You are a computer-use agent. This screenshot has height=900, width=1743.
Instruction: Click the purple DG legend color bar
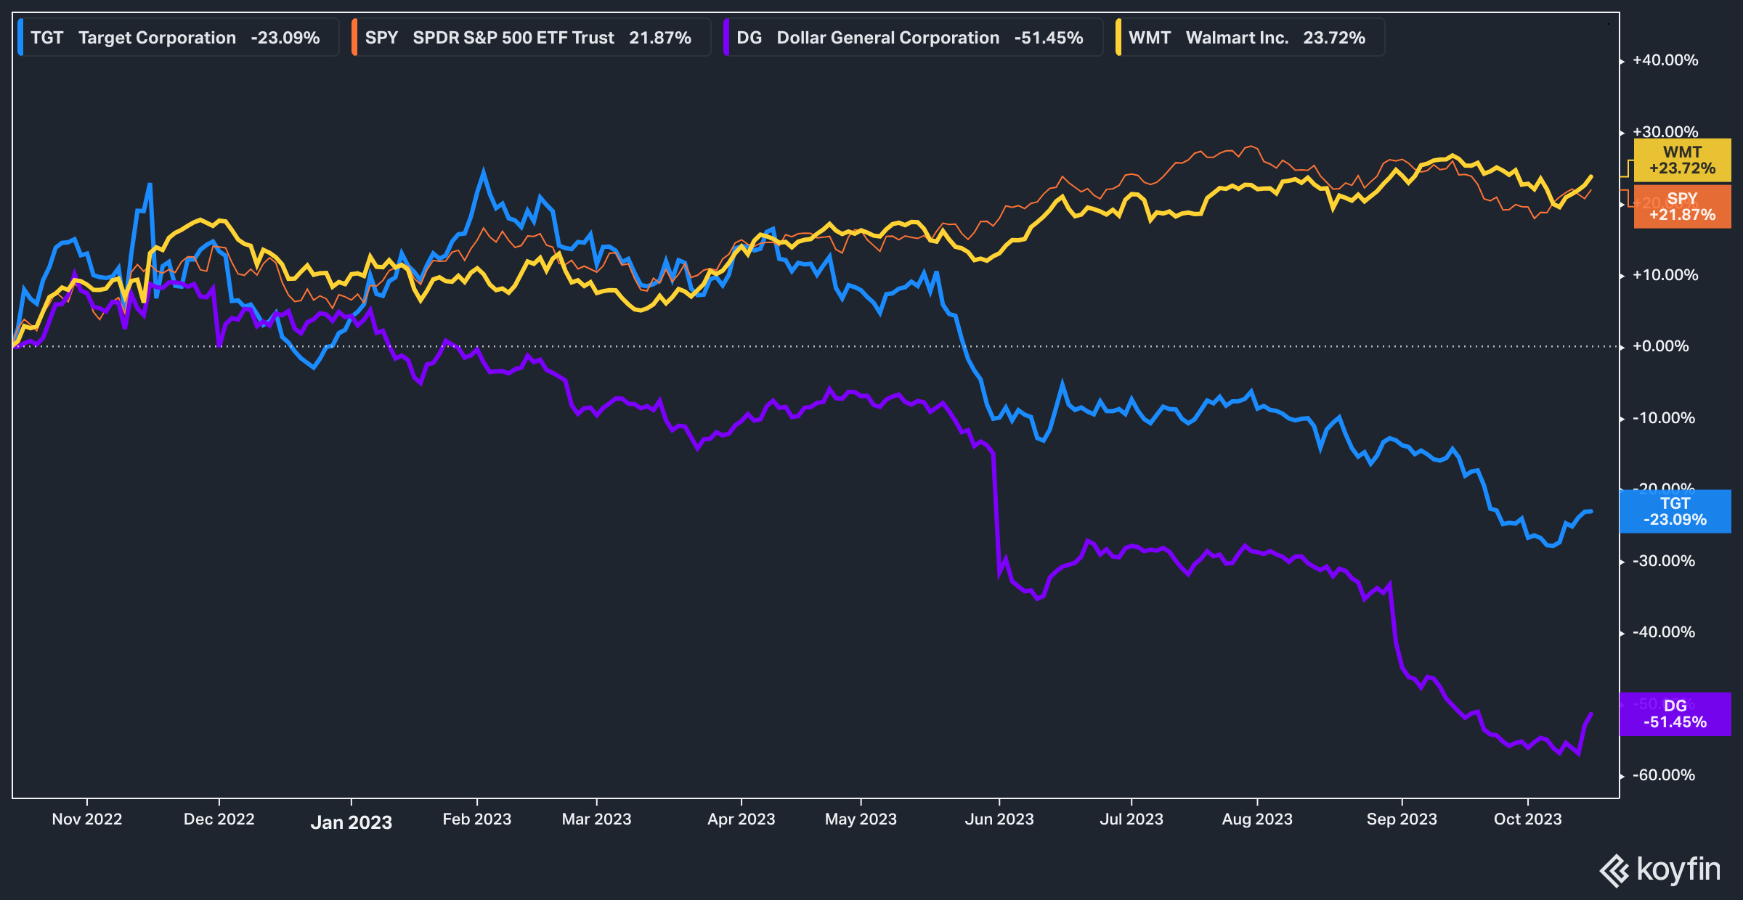pos(726,38)
